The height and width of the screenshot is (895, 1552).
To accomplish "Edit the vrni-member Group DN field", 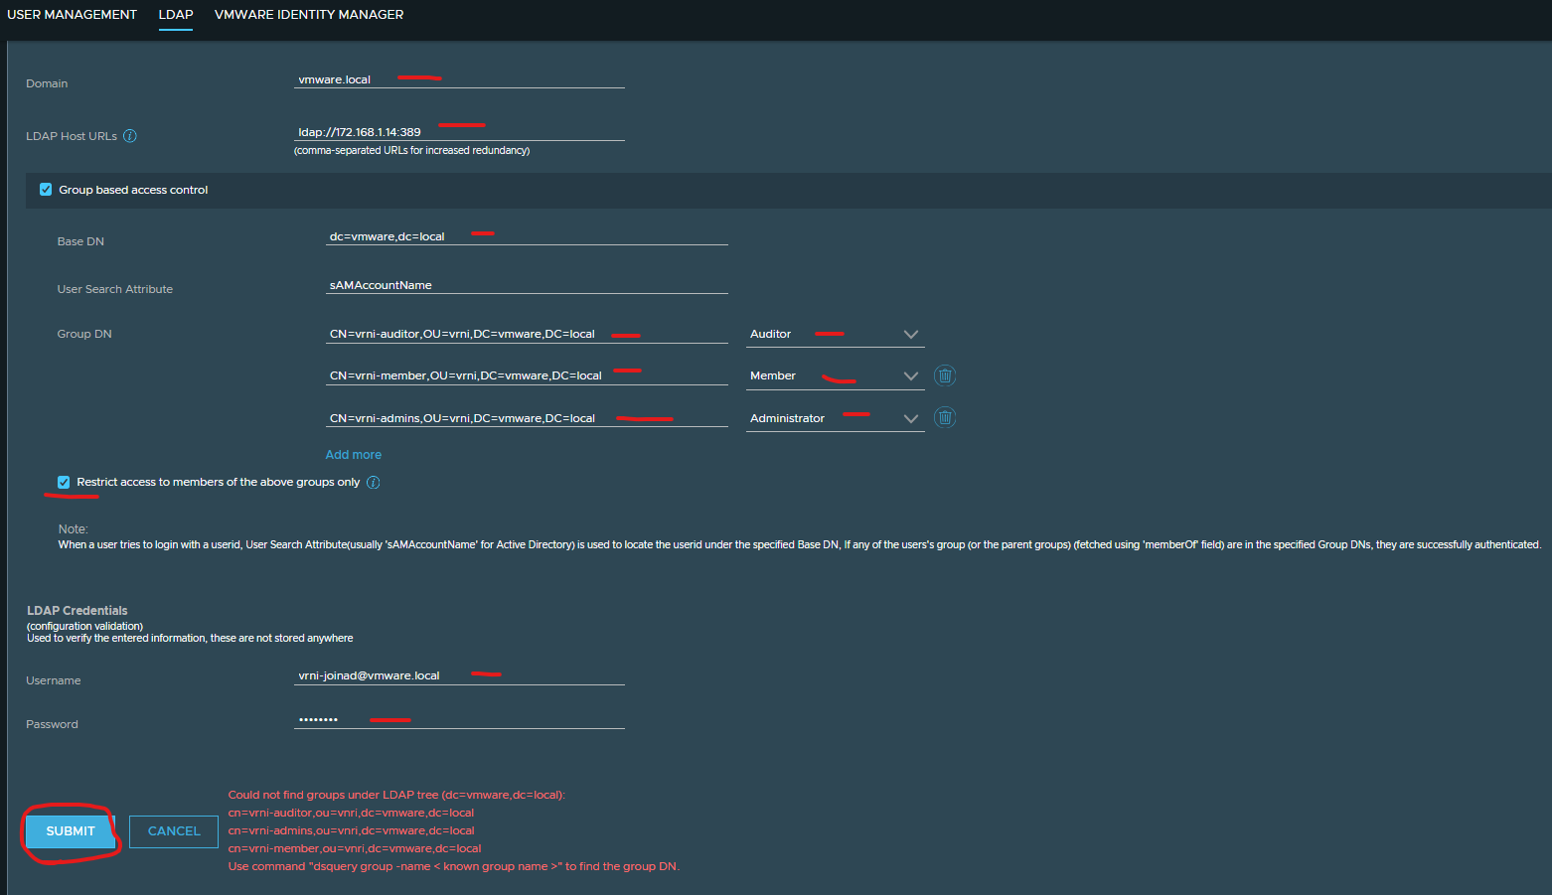I will tap(527, 375).
